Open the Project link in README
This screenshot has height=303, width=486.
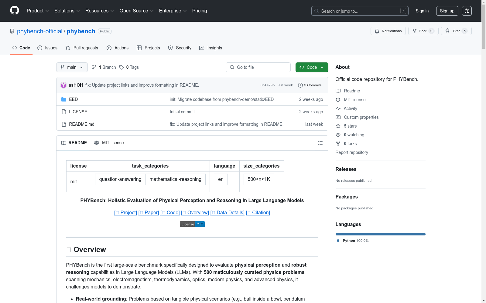tap(126, 212)
